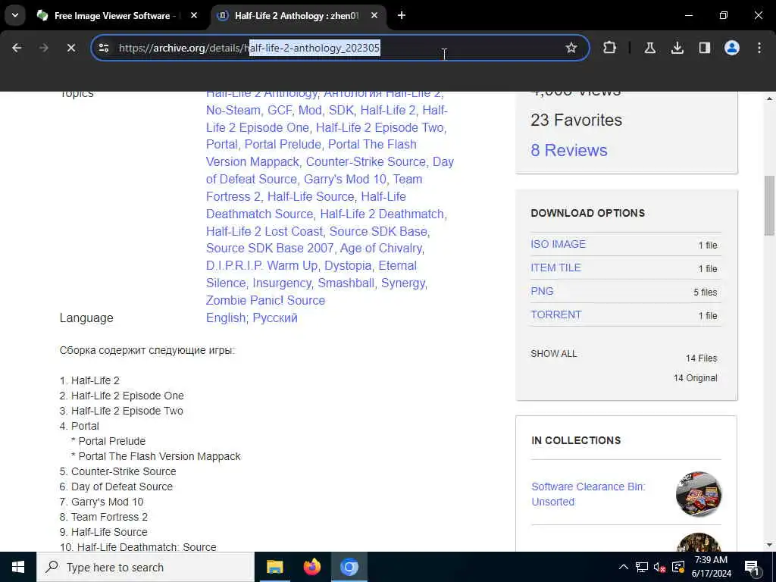Image resolution: width=776 pixels, height=582 pixels.
Task: Click list item "7. Garry's Mod 10"
Action: 102,502
